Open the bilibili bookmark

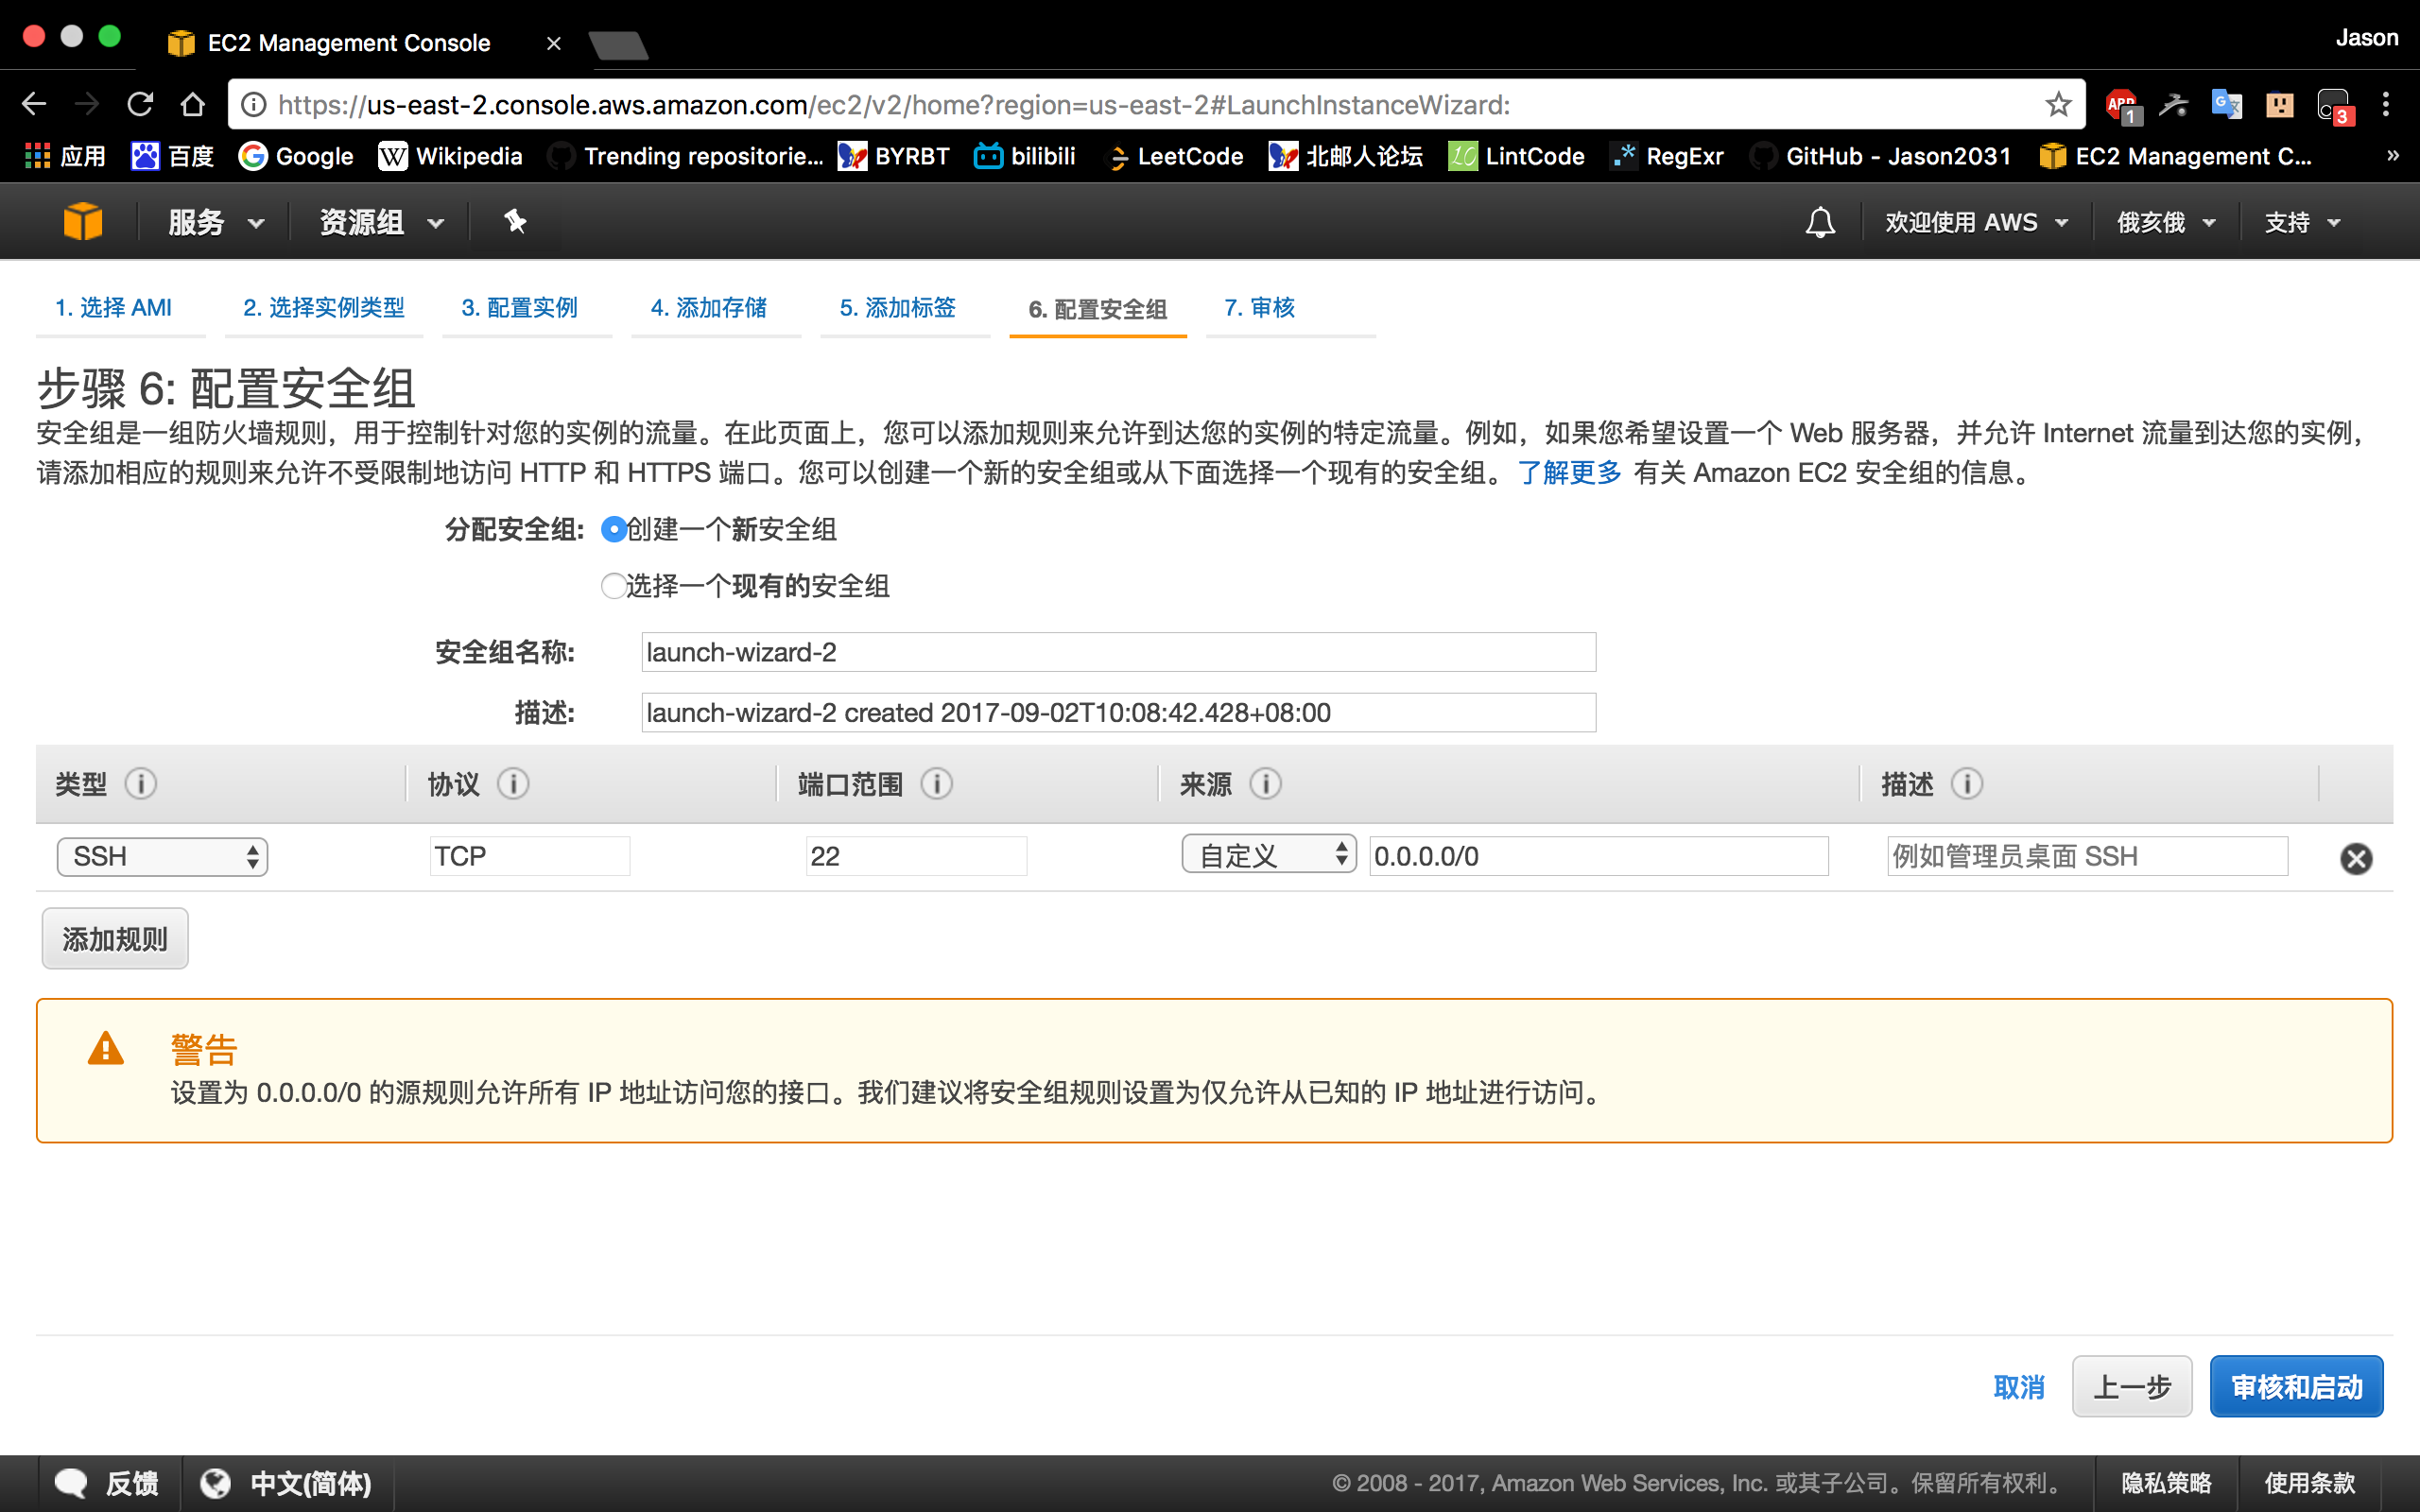(1025, 156)
